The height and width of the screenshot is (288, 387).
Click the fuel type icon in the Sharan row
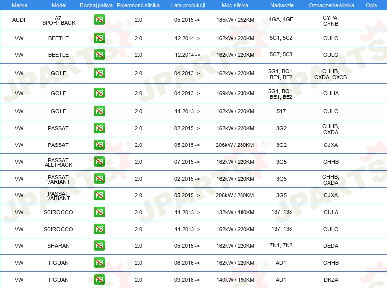click(99, 246)
